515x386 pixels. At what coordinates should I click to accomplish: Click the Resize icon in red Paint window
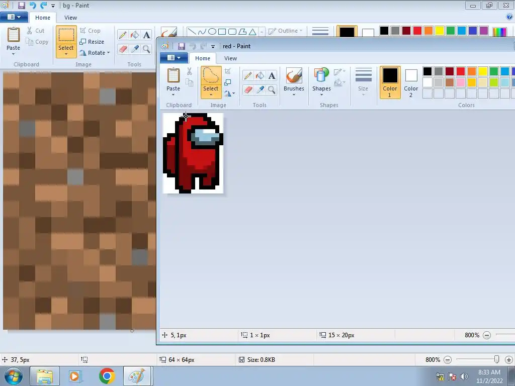[228, 82]
